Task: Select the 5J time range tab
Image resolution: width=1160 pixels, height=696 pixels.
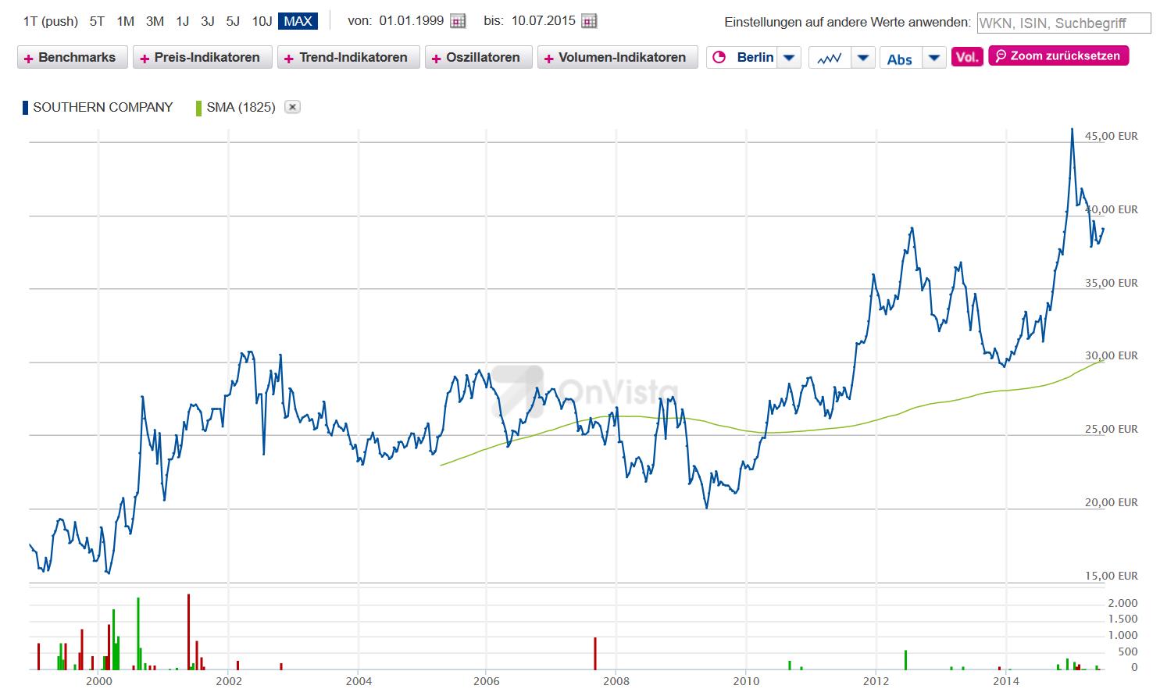Action: point(233,21)
